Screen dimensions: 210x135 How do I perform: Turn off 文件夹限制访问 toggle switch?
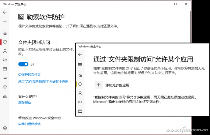23,64
